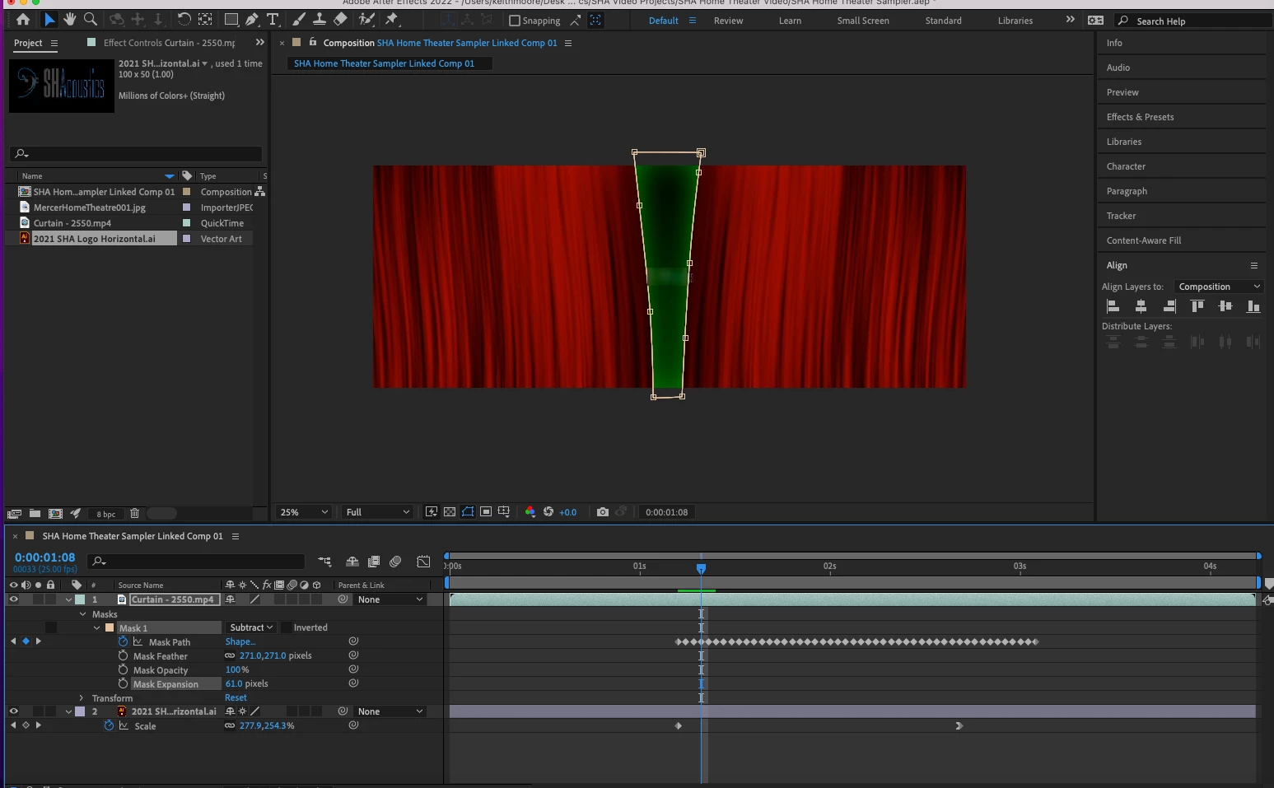Open the Graph Editor in the timeline

point(423,562)
